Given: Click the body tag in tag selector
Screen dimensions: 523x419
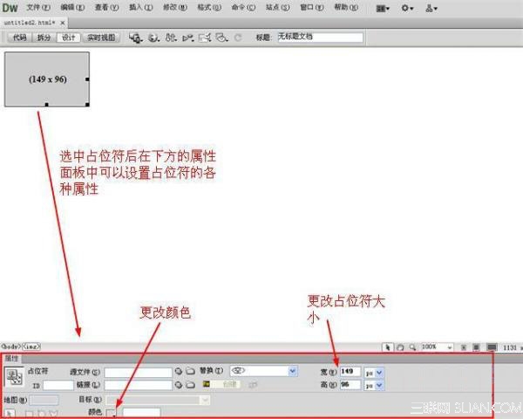Looking at the screenshot, I should (10, 347).
